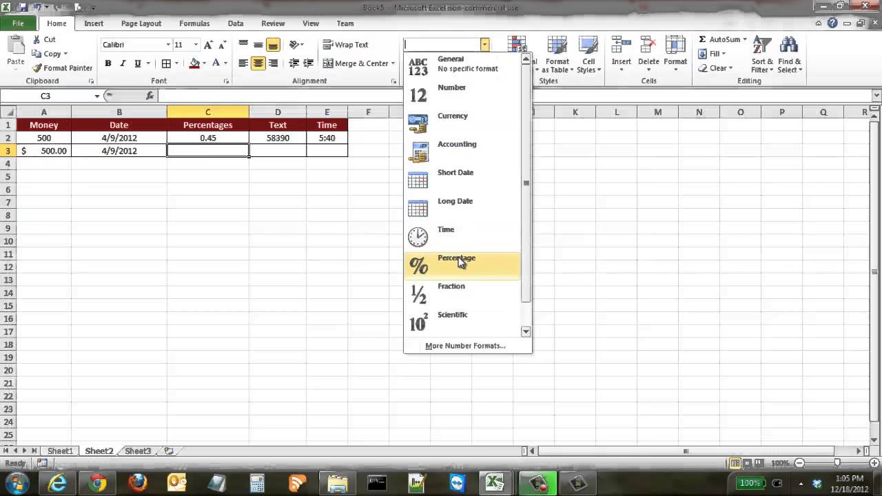Open the font size dropdown
The width and height of the screenshot is (882, 496).
coord(196,45)
